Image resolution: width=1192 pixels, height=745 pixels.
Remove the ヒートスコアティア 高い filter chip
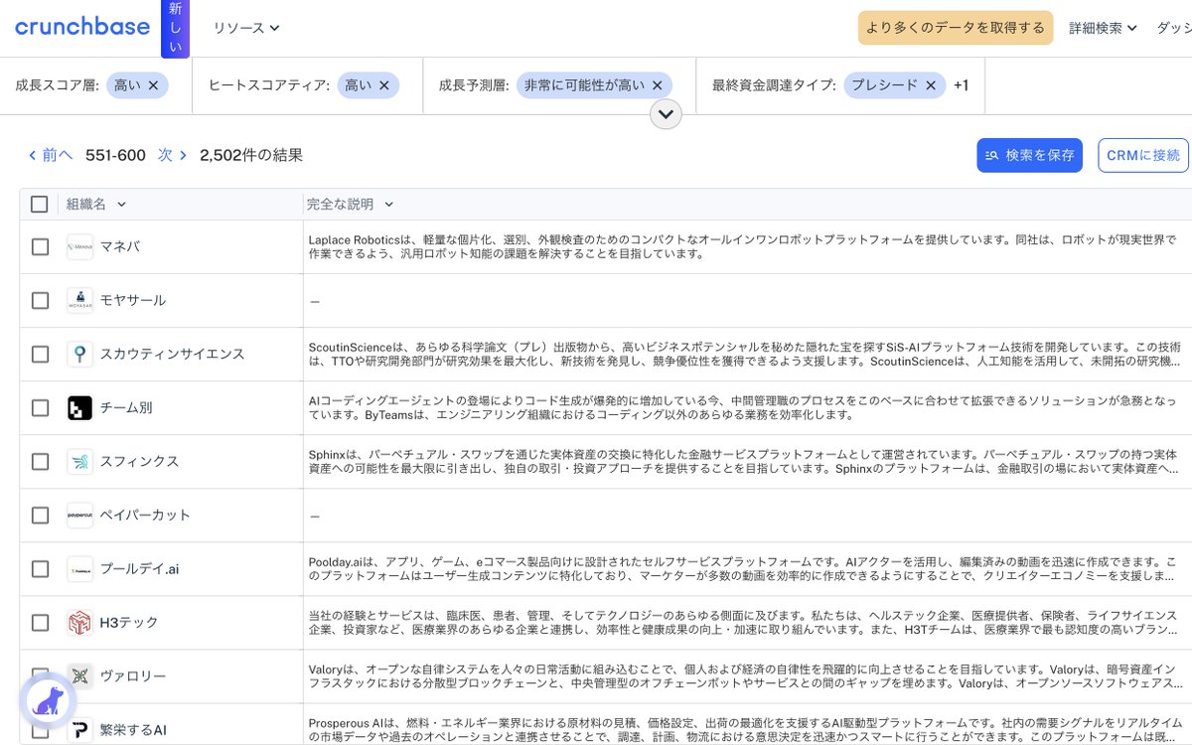tap(383, 85)
